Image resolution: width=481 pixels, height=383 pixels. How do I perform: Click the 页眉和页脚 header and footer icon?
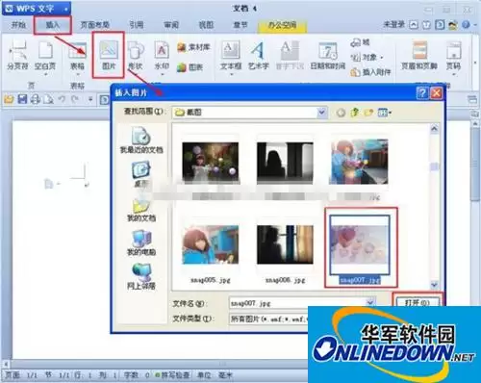(419, 56)
